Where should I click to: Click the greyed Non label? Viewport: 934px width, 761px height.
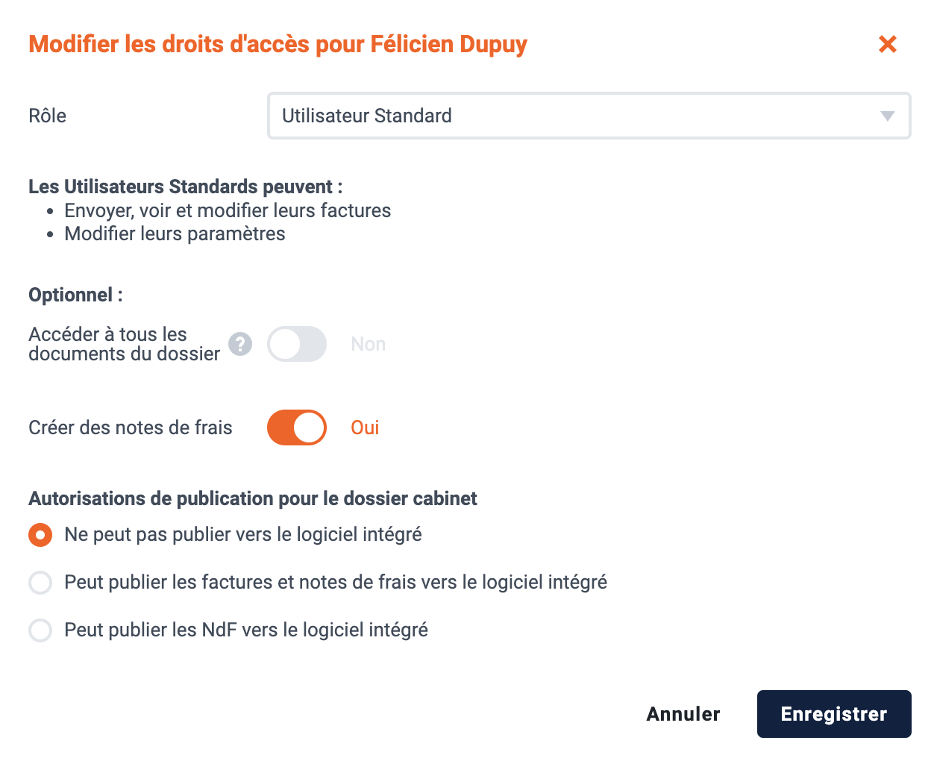coord(369,344)
